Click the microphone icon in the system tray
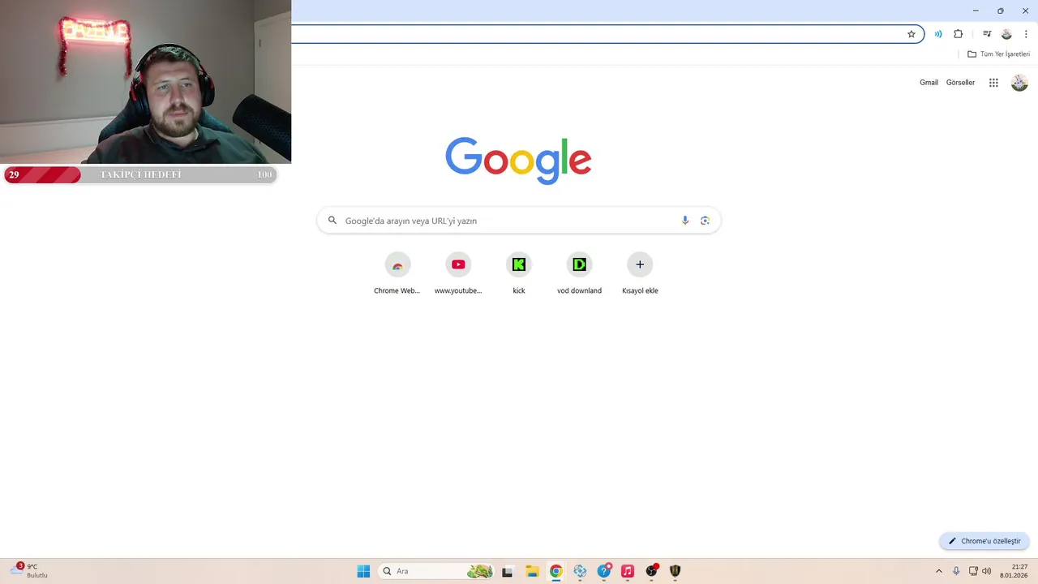This screenshot has width=1038, height=584. [956, 571]
